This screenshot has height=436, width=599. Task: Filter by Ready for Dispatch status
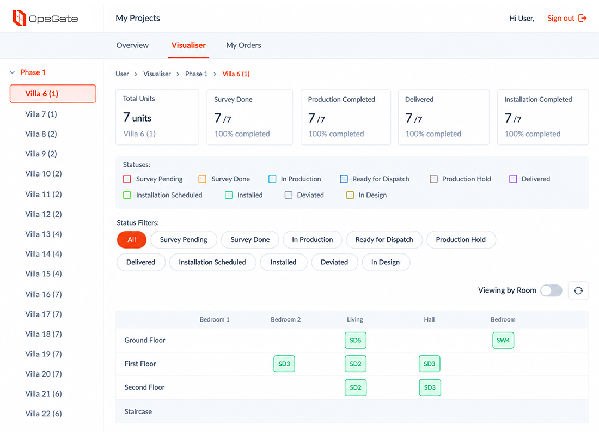pos(384,240)
